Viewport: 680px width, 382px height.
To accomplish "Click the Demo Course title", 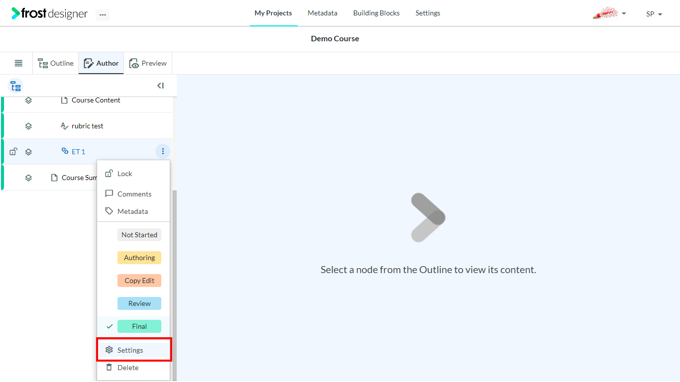I will (335, 38).
